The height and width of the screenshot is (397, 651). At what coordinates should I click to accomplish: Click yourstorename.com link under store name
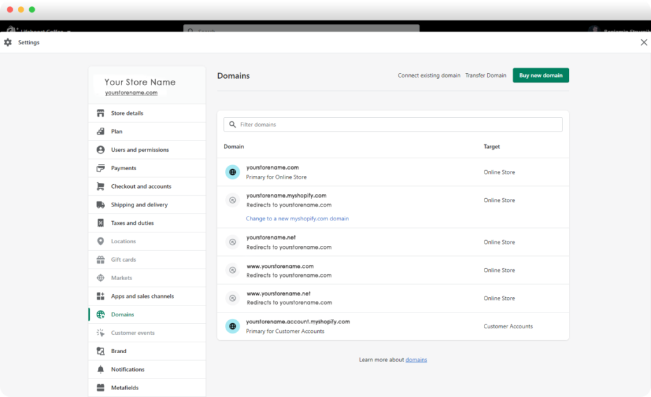131,93
